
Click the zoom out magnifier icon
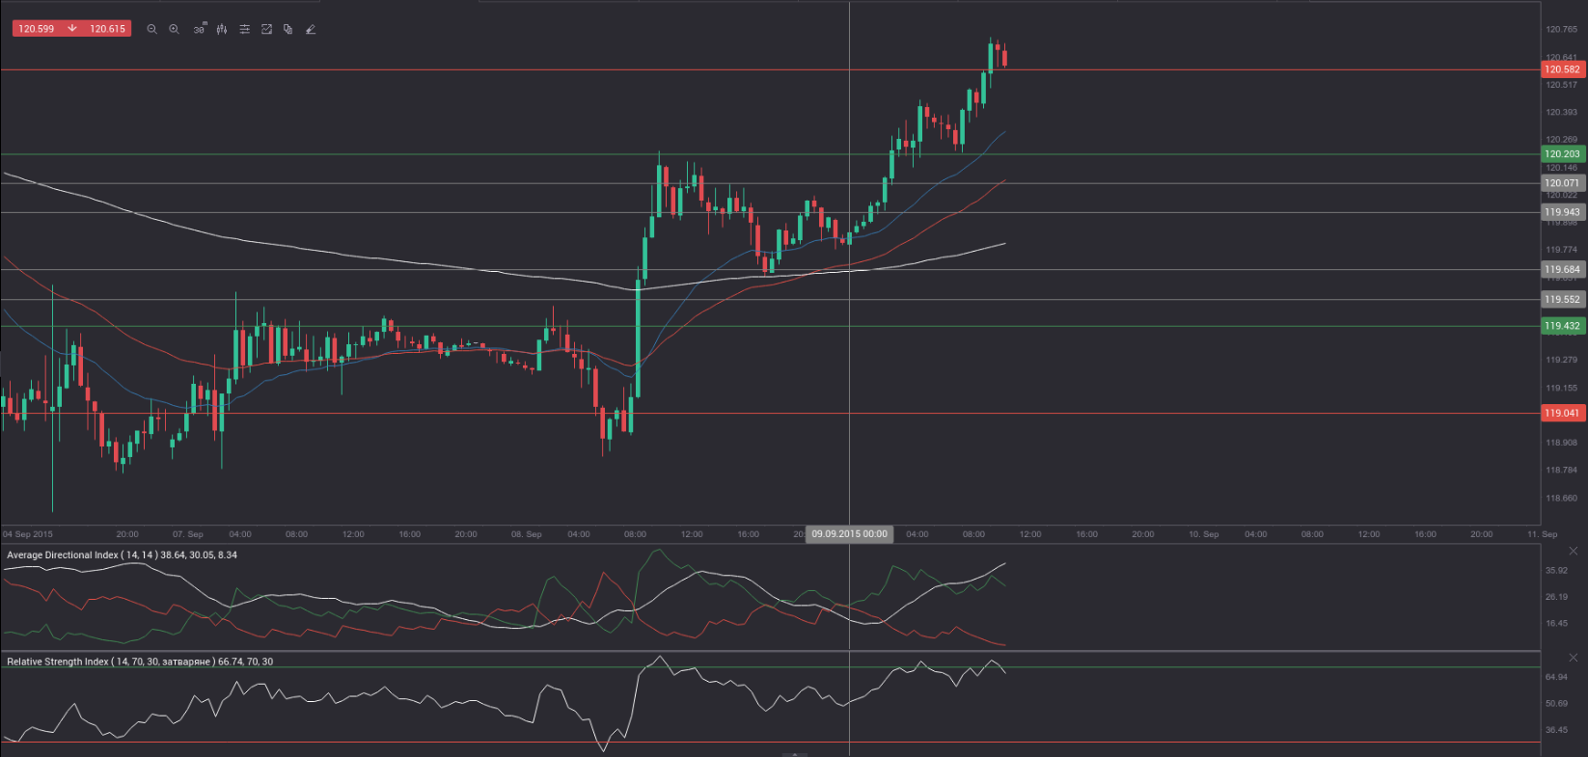[151, 29]
